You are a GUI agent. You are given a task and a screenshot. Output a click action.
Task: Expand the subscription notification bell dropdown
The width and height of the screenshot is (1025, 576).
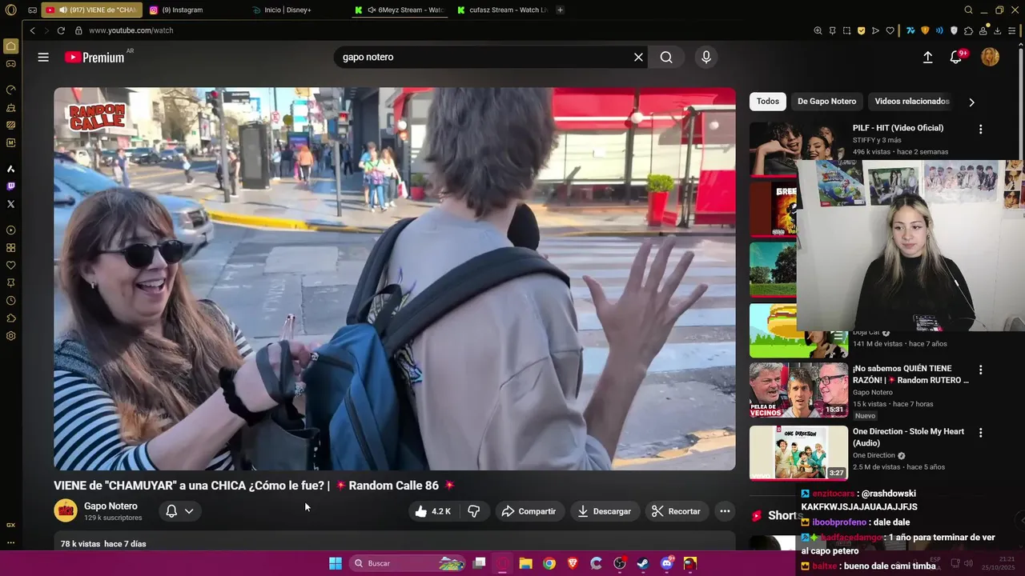[179, 511]
